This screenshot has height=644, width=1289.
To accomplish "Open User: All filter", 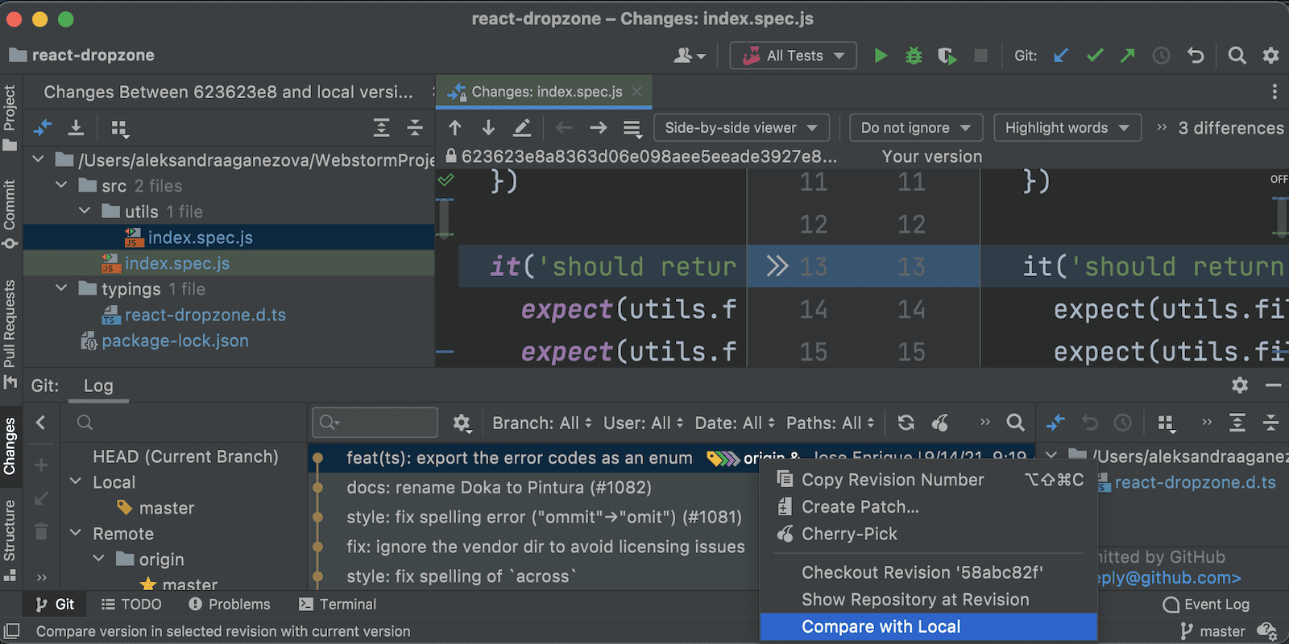I will pyautogui.click(x=644, y=423).
